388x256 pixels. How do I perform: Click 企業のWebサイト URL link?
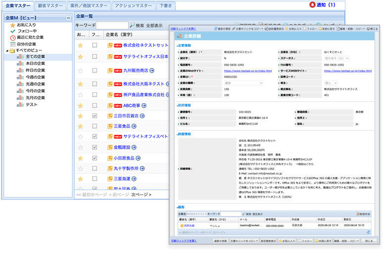(247, 71)
